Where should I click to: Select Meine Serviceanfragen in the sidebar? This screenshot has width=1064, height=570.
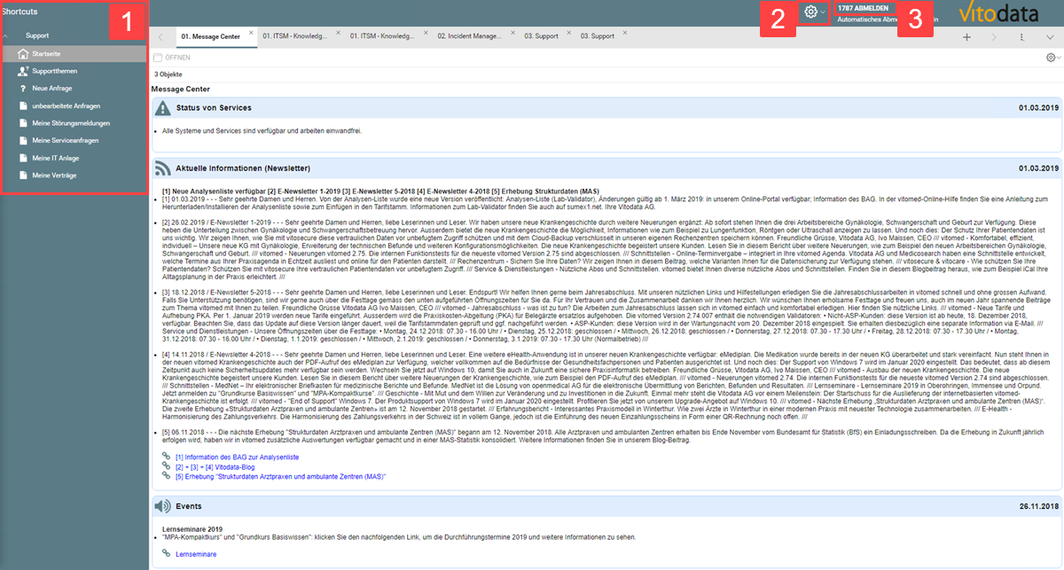click(66, 140)
